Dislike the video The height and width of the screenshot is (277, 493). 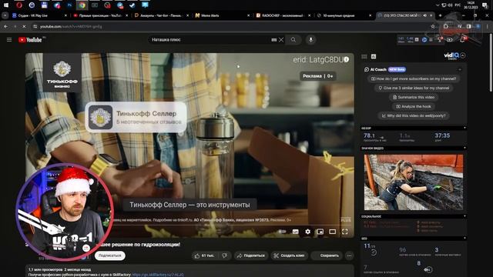[x=225, y=255]
